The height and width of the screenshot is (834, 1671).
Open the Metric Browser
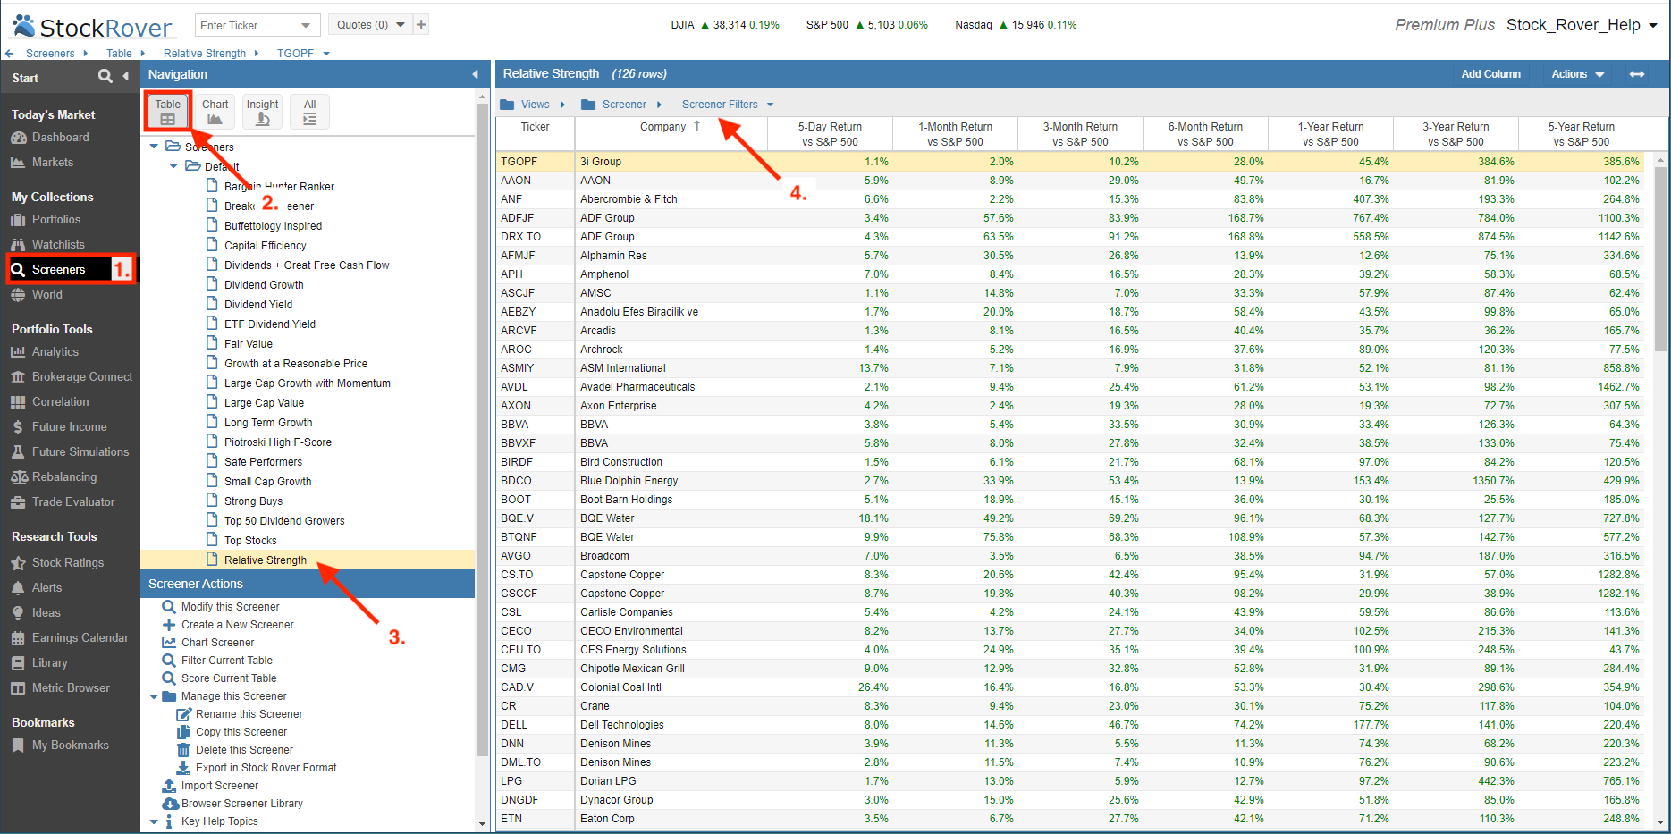point(71,688)
